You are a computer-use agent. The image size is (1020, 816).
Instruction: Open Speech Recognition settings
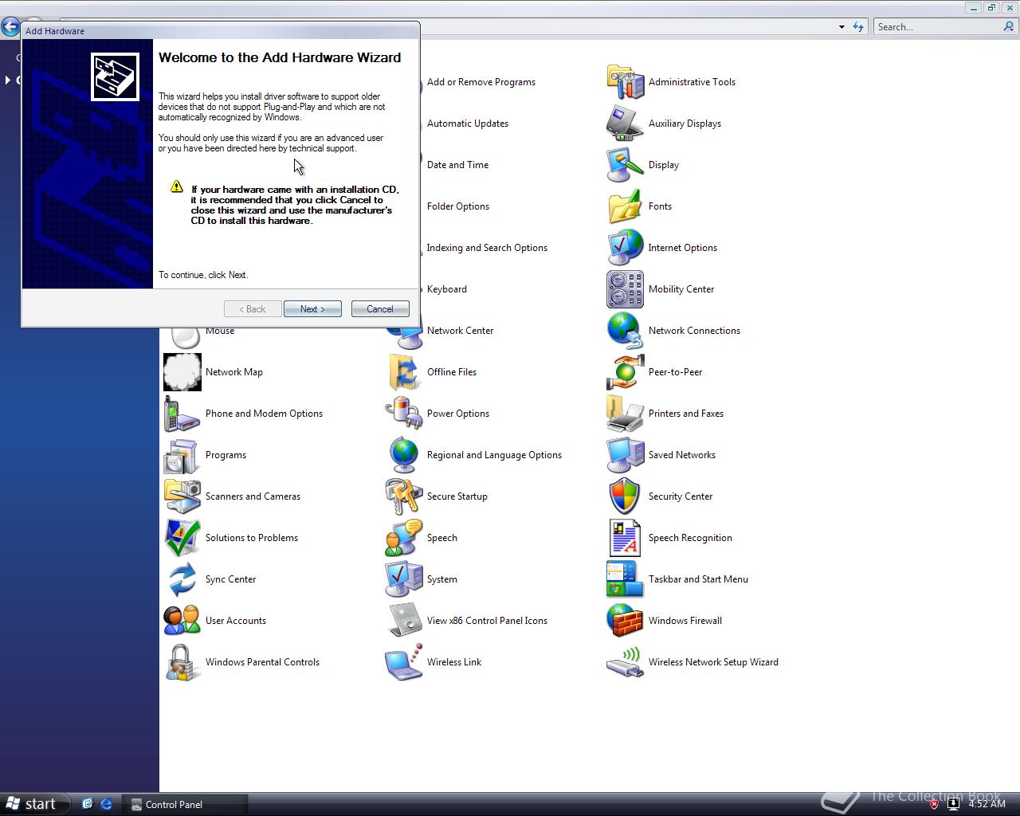click(x=689, y=538)
